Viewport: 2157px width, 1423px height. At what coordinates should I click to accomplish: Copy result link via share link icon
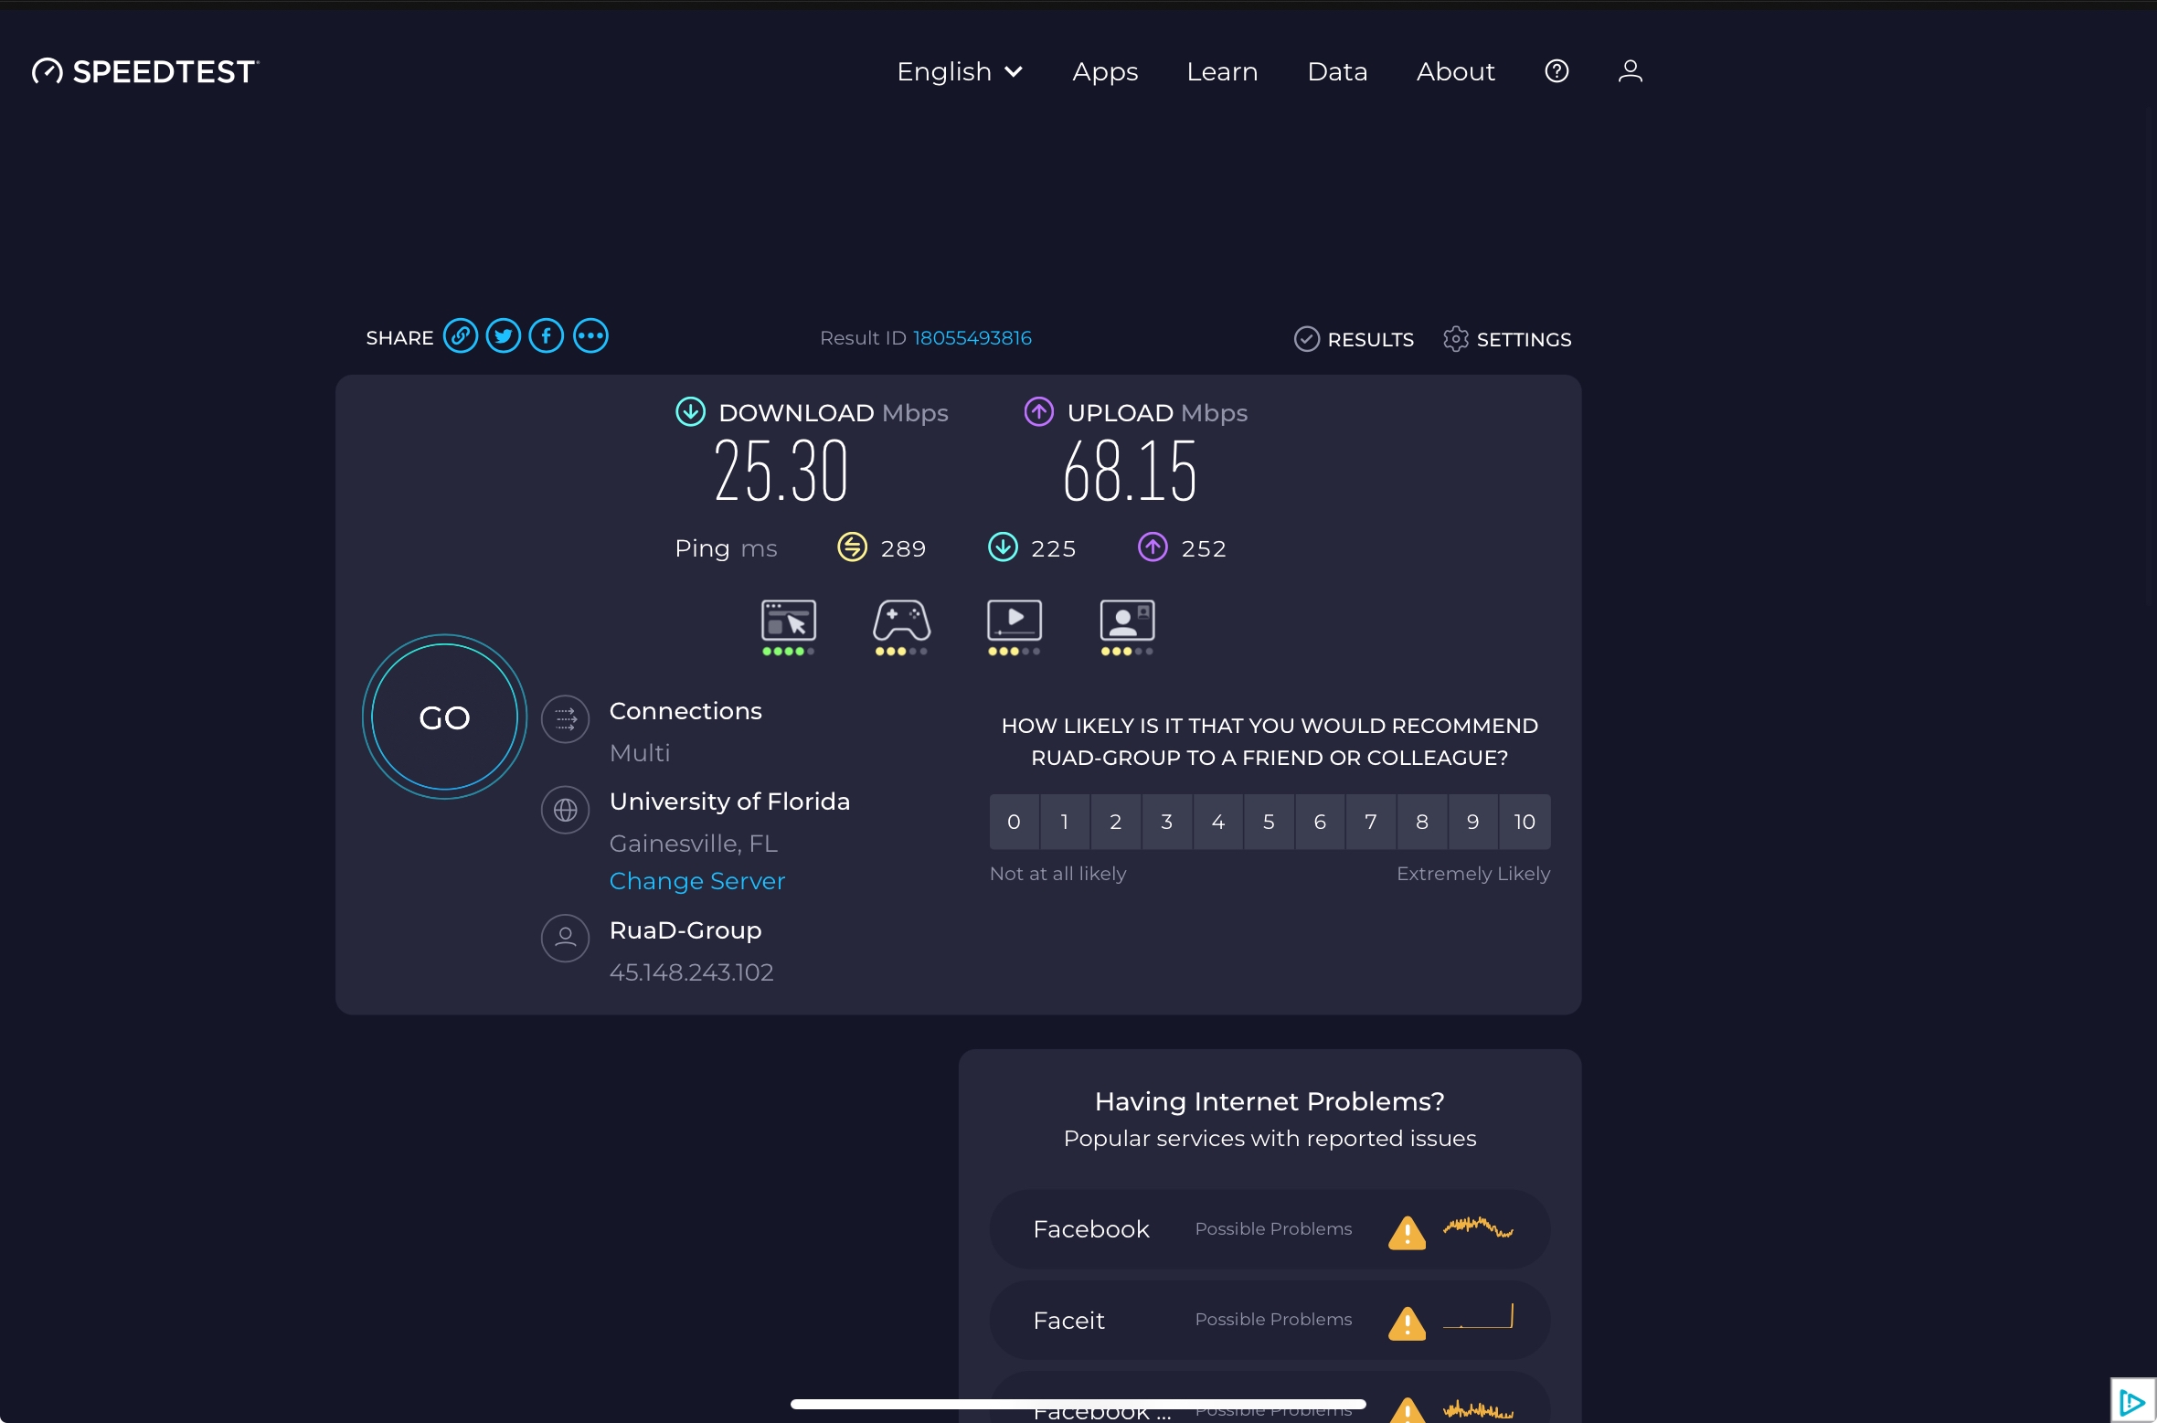click(461, 336)
